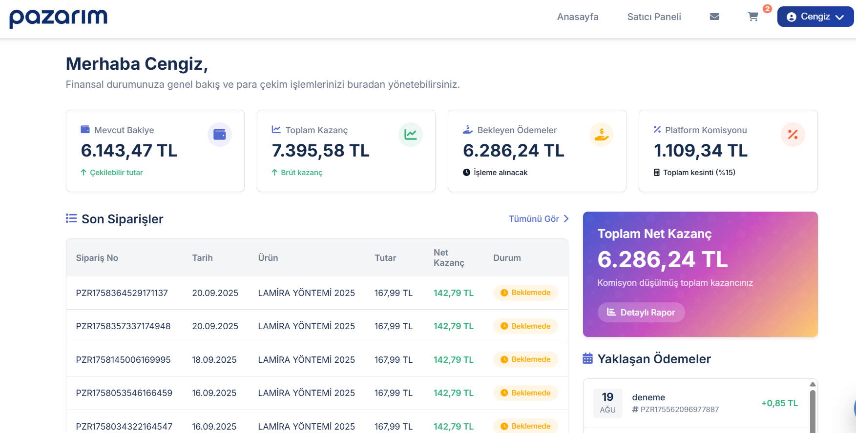Screen dimensions: 856x433
Task: Open the messages envelope icon
Action: tap(714, 17)
